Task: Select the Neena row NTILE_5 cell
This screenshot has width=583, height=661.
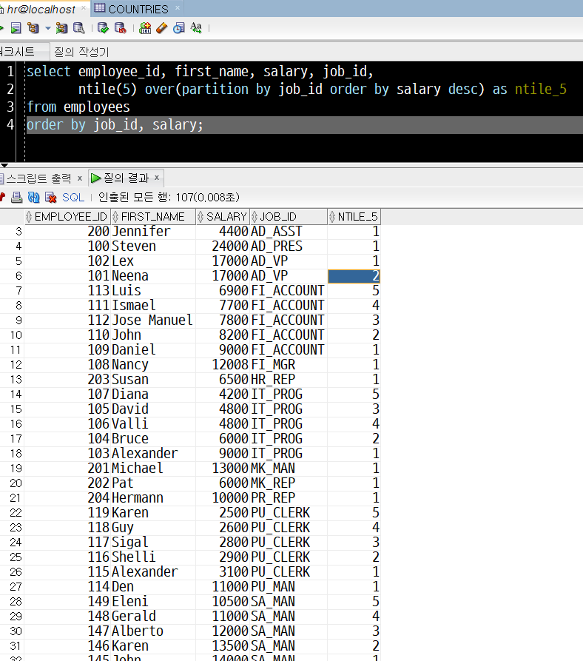Action: (354, 276)
